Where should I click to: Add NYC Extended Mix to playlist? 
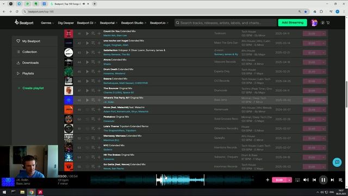tap(99, 148)
